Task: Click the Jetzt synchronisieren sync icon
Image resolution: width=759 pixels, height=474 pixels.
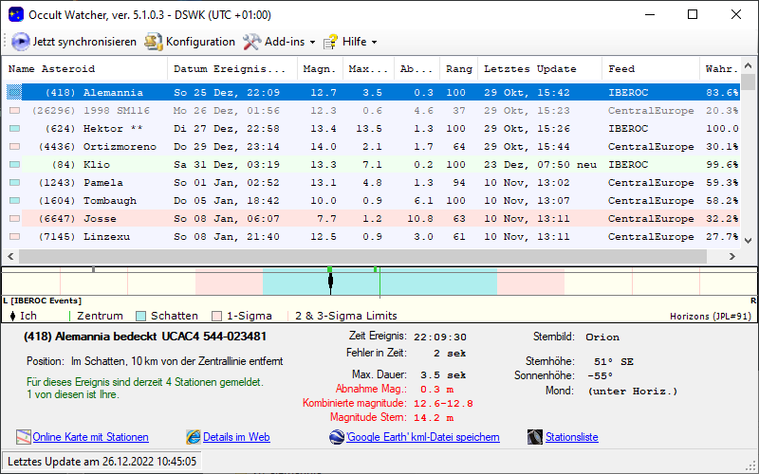Action: 20,42
